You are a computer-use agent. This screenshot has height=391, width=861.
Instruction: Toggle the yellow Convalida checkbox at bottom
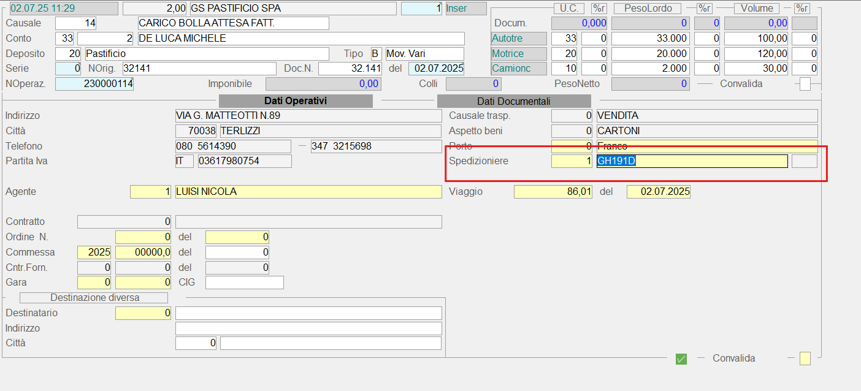pos(805,359)
